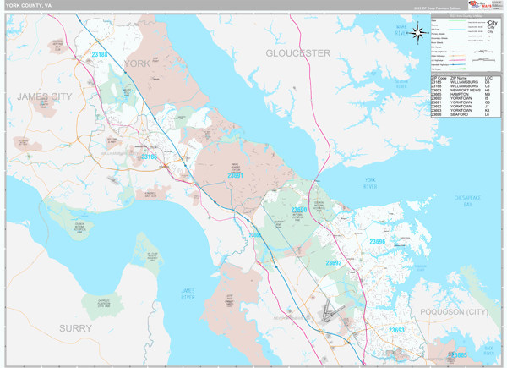
Task: Click the GLOUCESTER county label
Action: (x=297, y=53)
